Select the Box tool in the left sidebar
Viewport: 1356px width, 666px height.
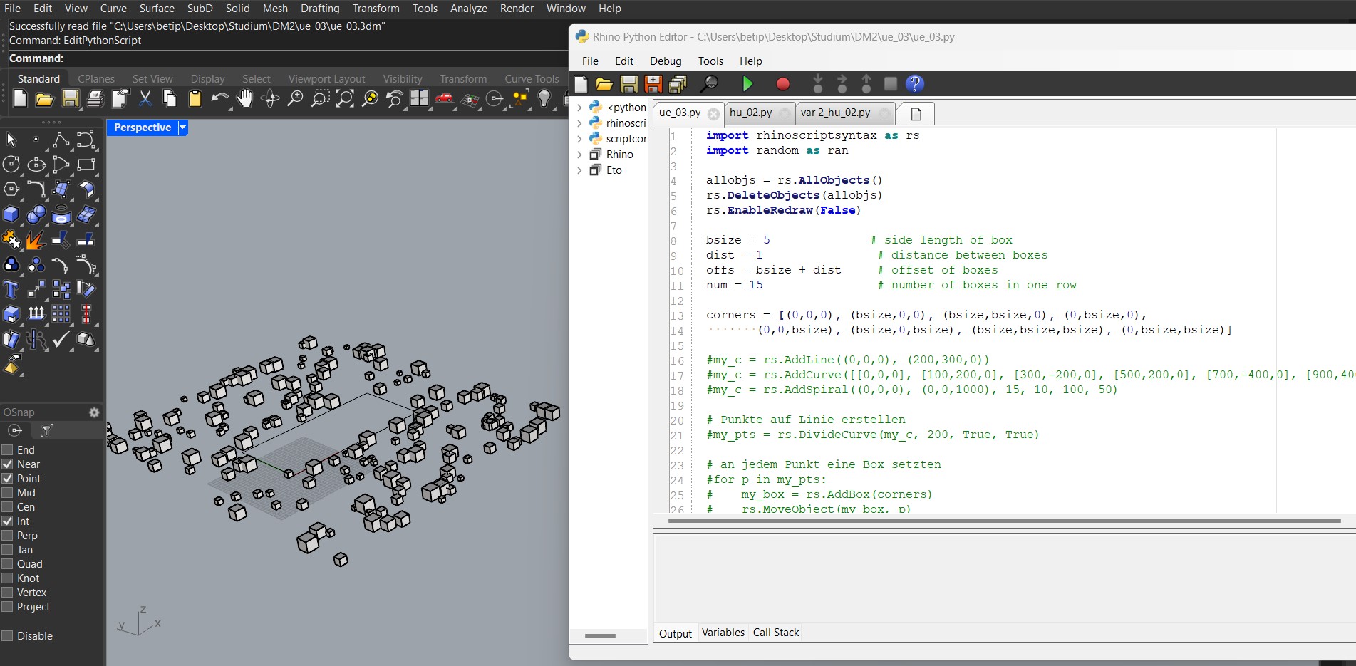click(11, 213)
